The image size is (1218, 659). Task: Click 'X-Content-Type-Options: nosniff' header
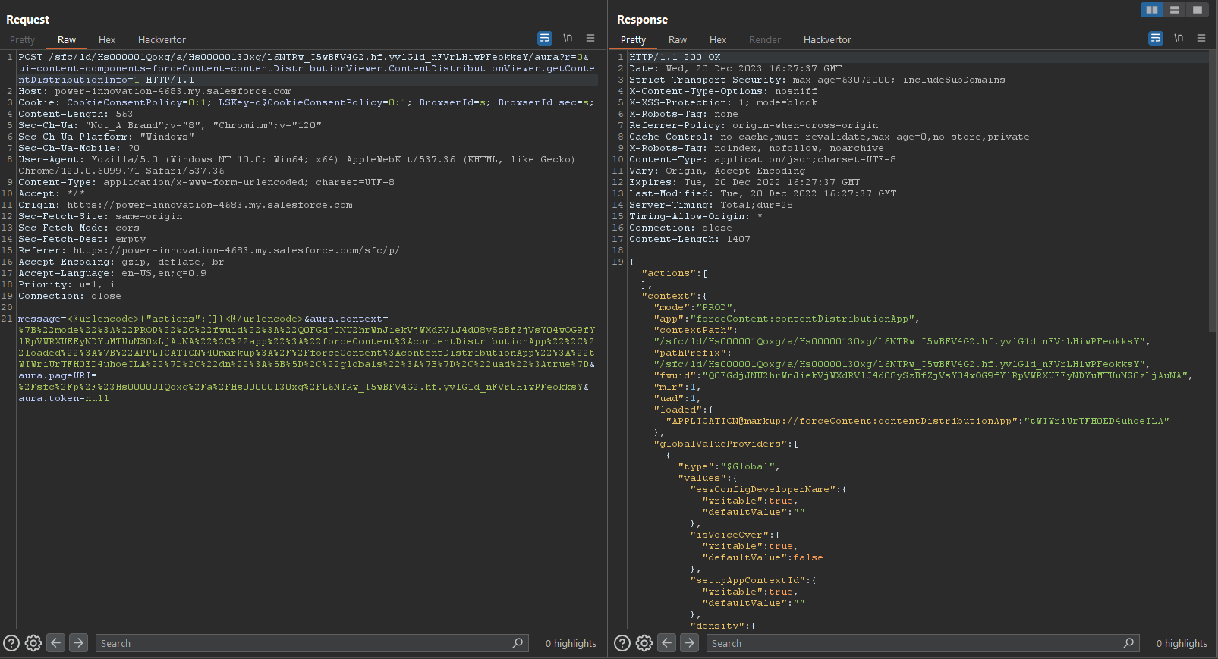point(723,91)
